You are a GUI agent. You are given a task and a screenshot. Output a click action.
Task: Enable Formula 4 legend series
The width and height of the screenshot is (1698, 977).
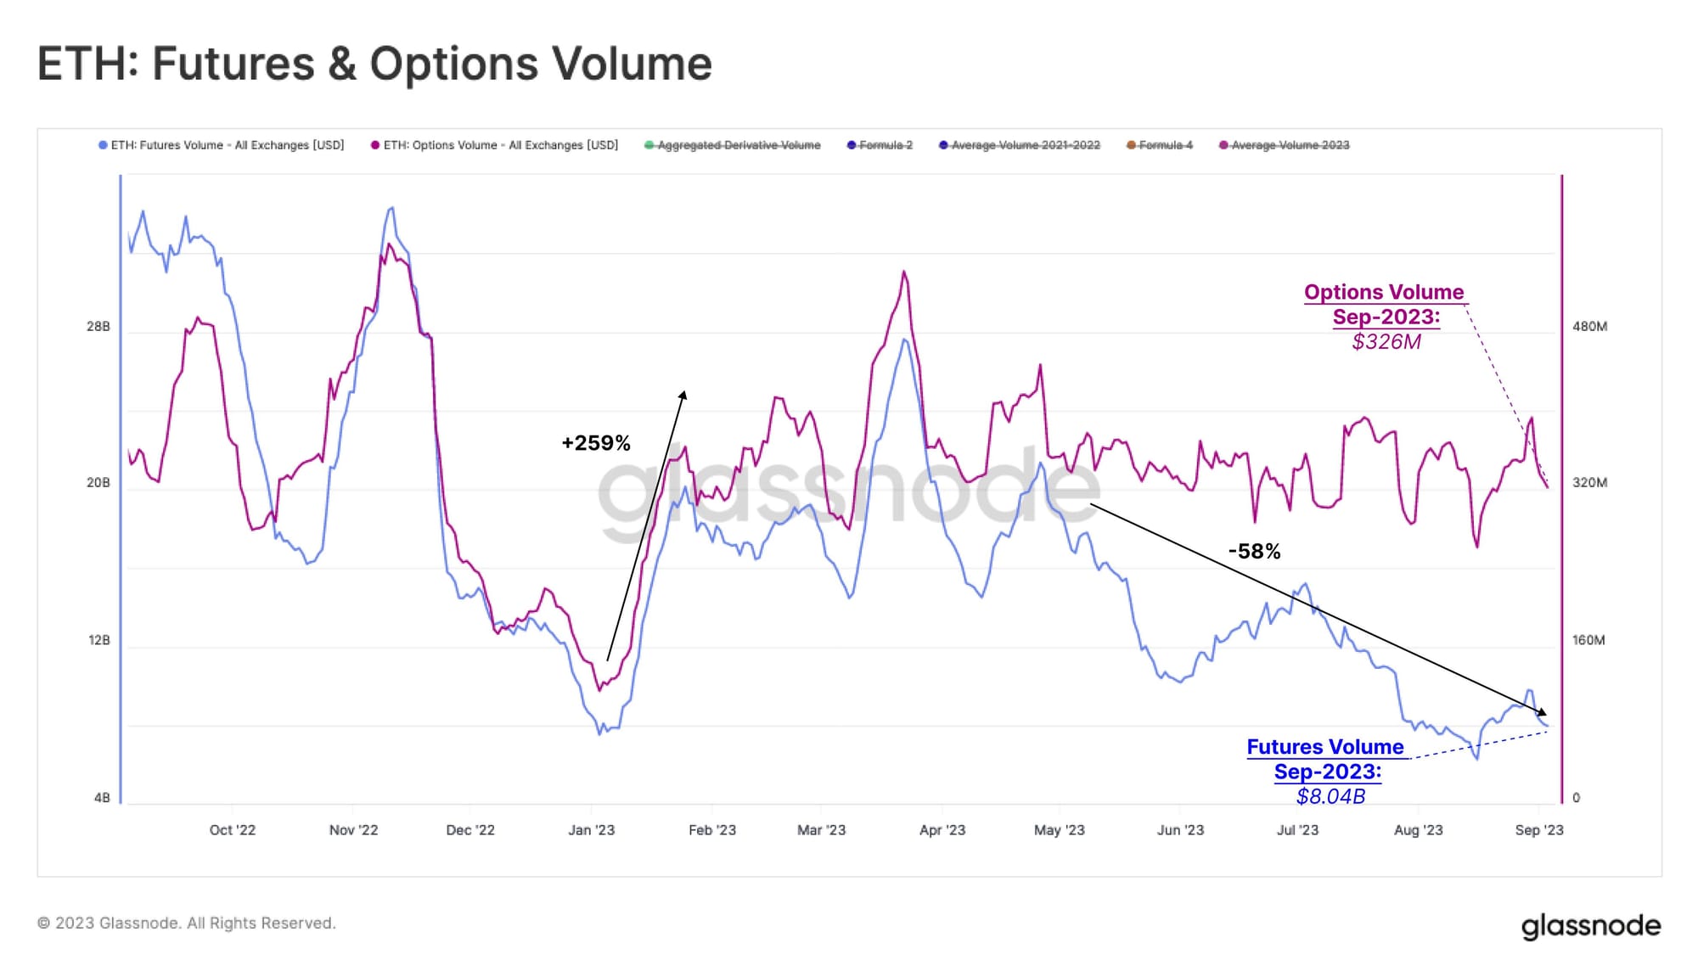1159,145
